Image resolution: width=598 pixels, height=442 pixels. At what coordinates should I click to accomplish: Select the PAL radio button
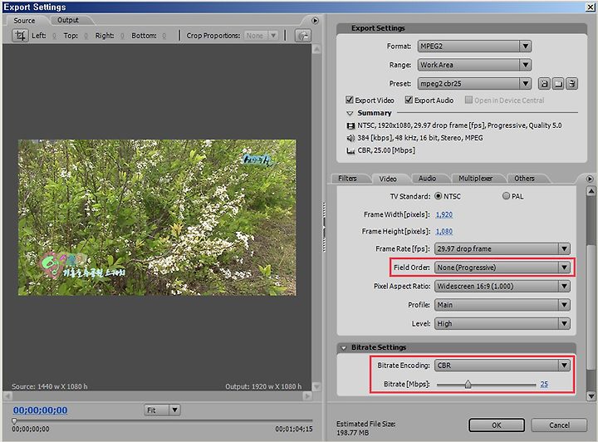point(506,196)
